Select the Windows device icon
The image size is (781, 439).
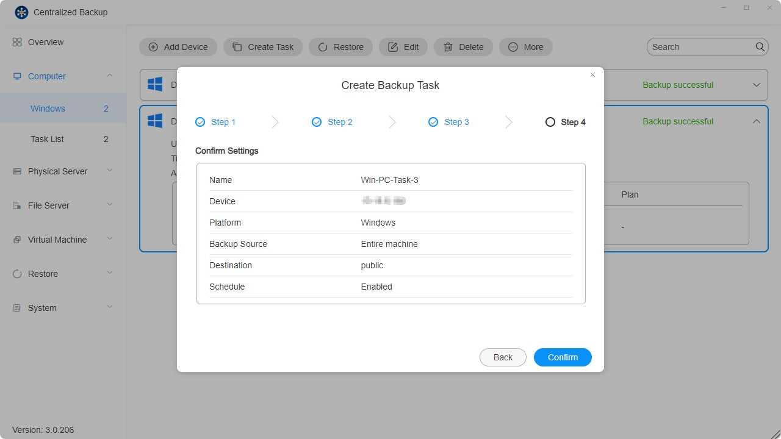154,120
